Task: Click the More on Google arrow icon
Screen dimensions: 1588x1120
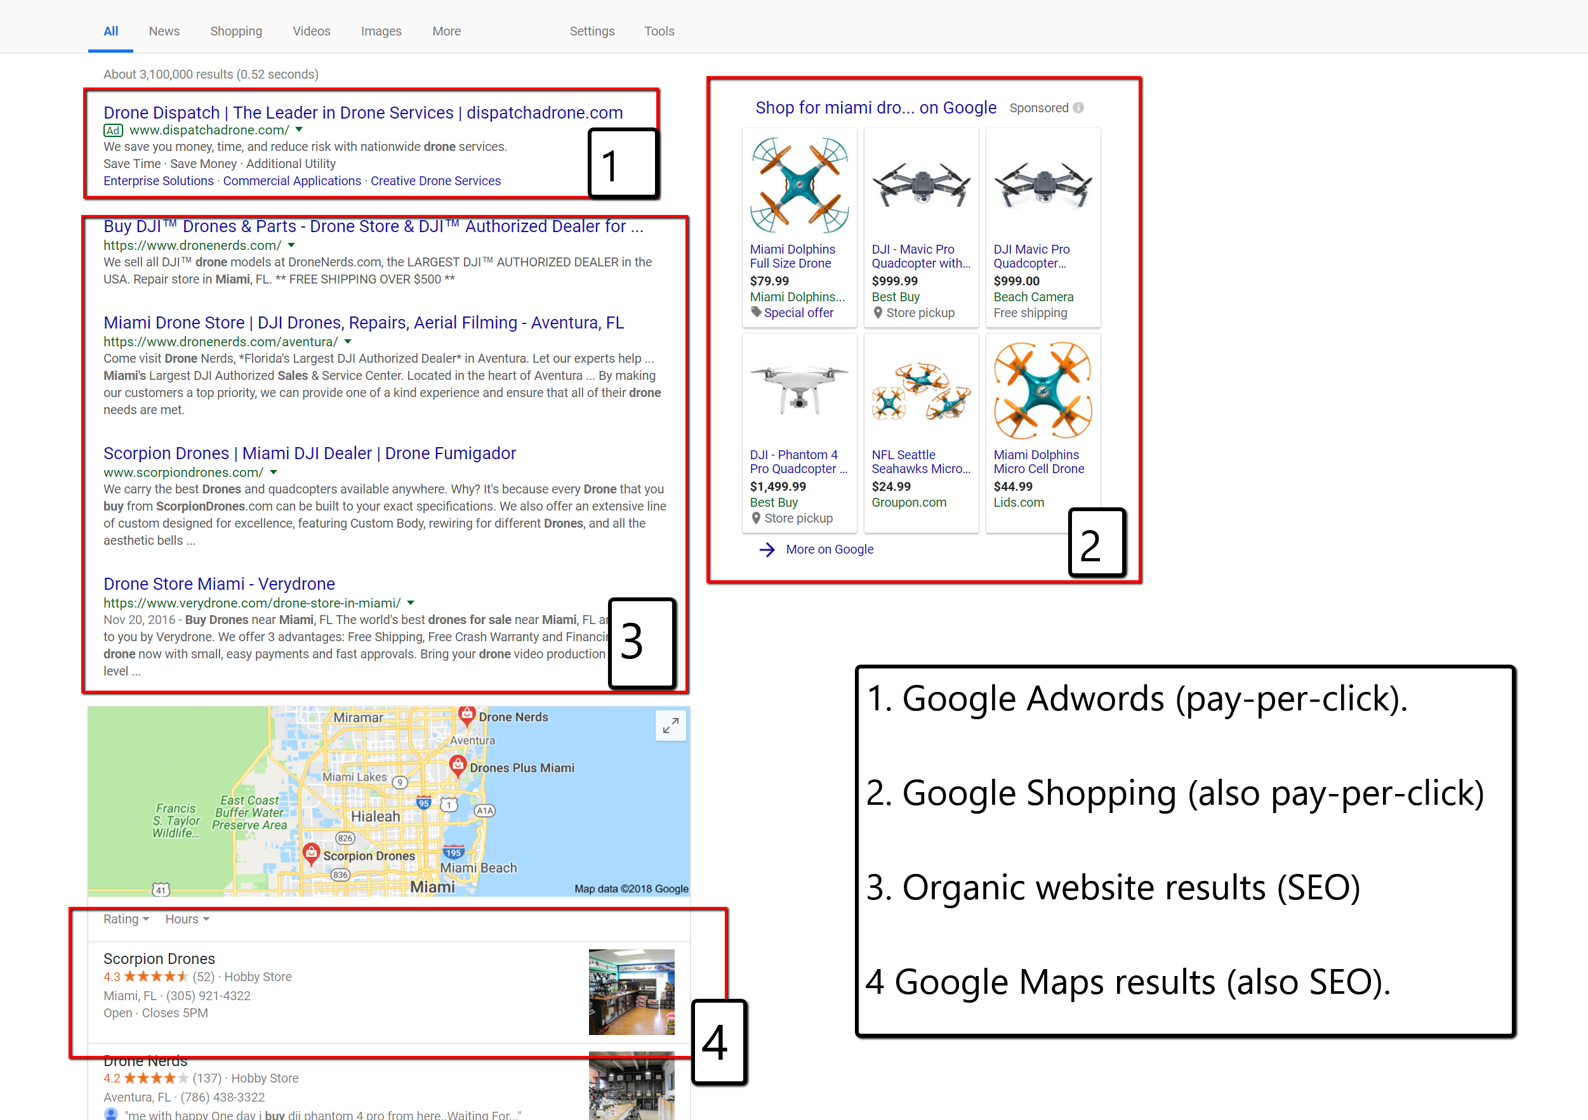Action: 766,549
